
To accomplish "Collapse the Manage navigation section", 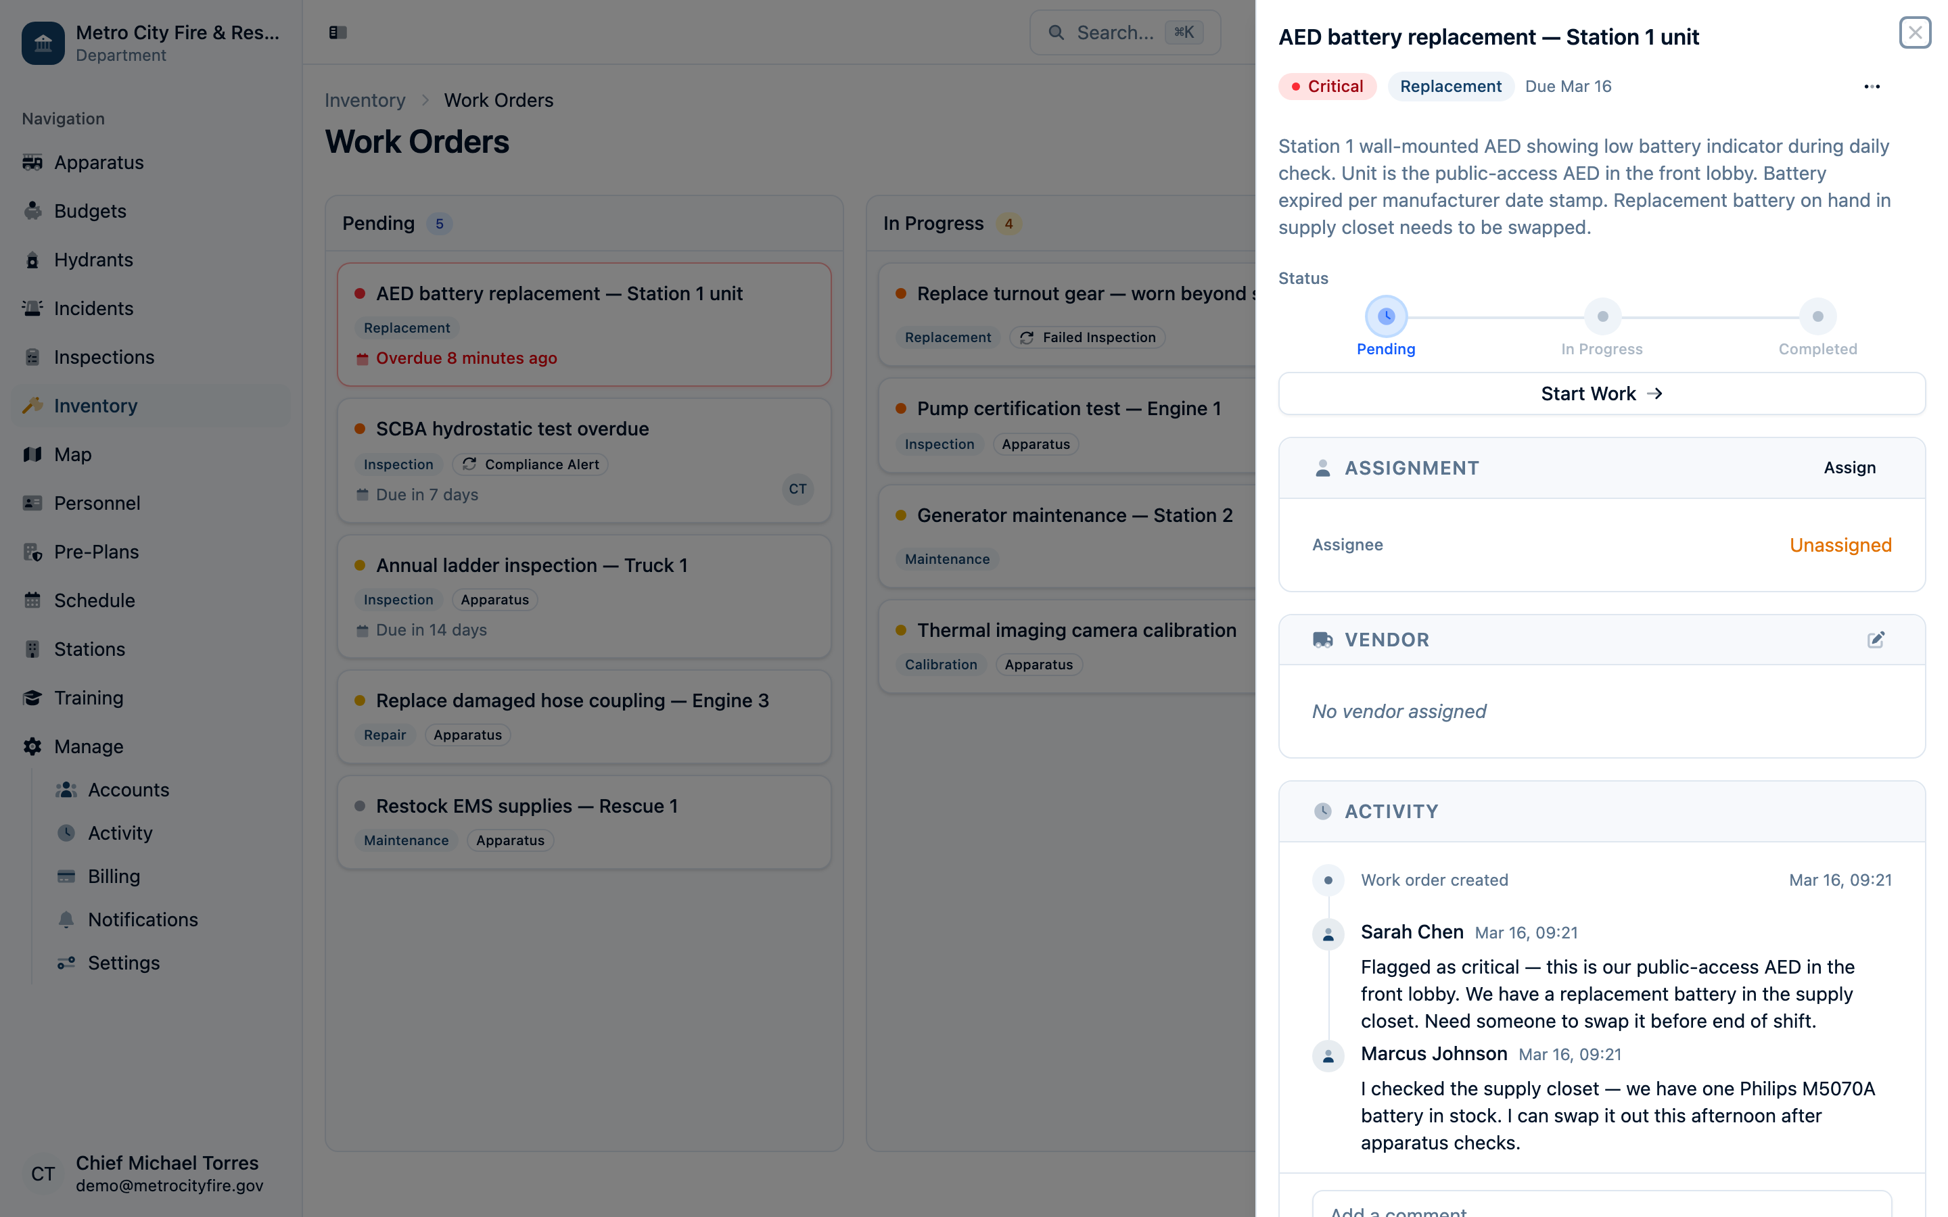I will point(89,746).
